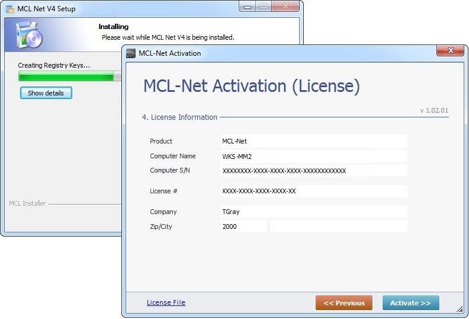Click Show details in Setup window

tap(46, 93)
